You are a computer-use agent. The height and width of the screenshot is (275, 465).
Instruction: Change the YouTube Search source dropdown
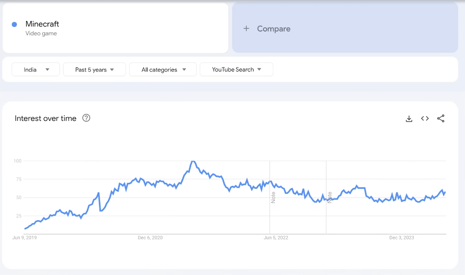236,70
